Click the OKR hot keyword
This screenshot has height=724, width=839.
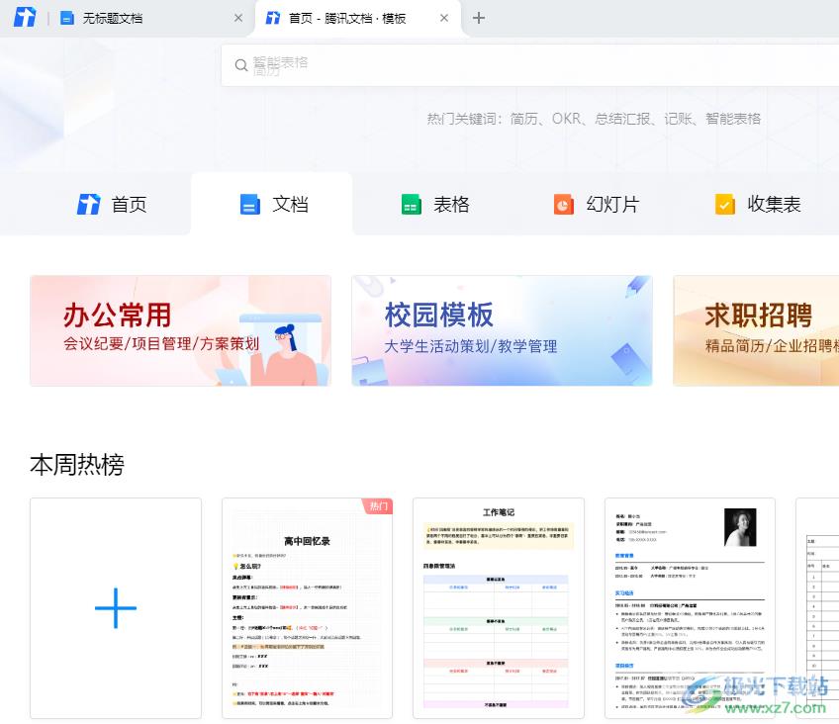tap(566, 119)
